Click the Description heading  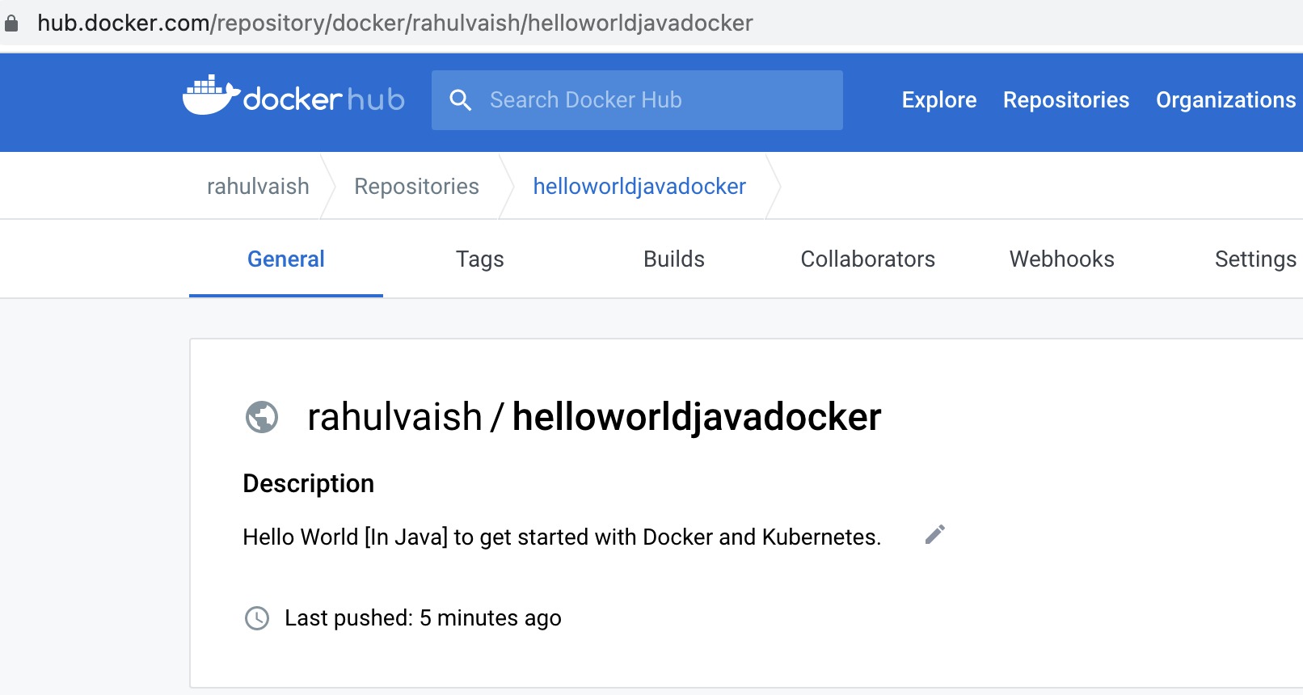(309, 483)
